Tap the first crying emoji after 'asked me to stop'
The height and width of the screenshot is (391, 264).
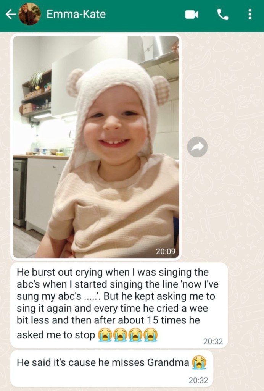click(x=105, y=335)
